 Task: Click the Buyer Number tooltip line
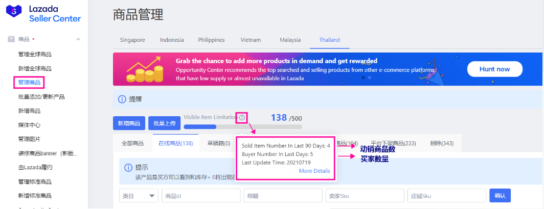pyautogui.click(x=278, y=154)
